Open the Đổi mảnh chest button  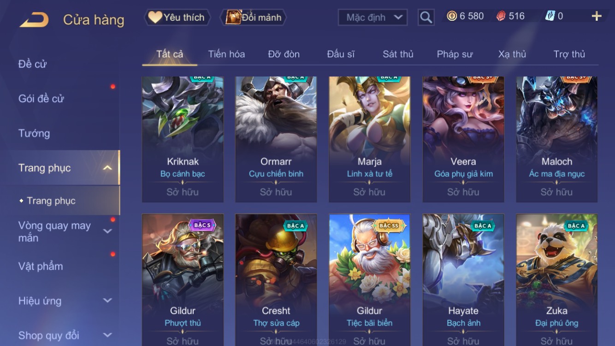click(254, 18)
